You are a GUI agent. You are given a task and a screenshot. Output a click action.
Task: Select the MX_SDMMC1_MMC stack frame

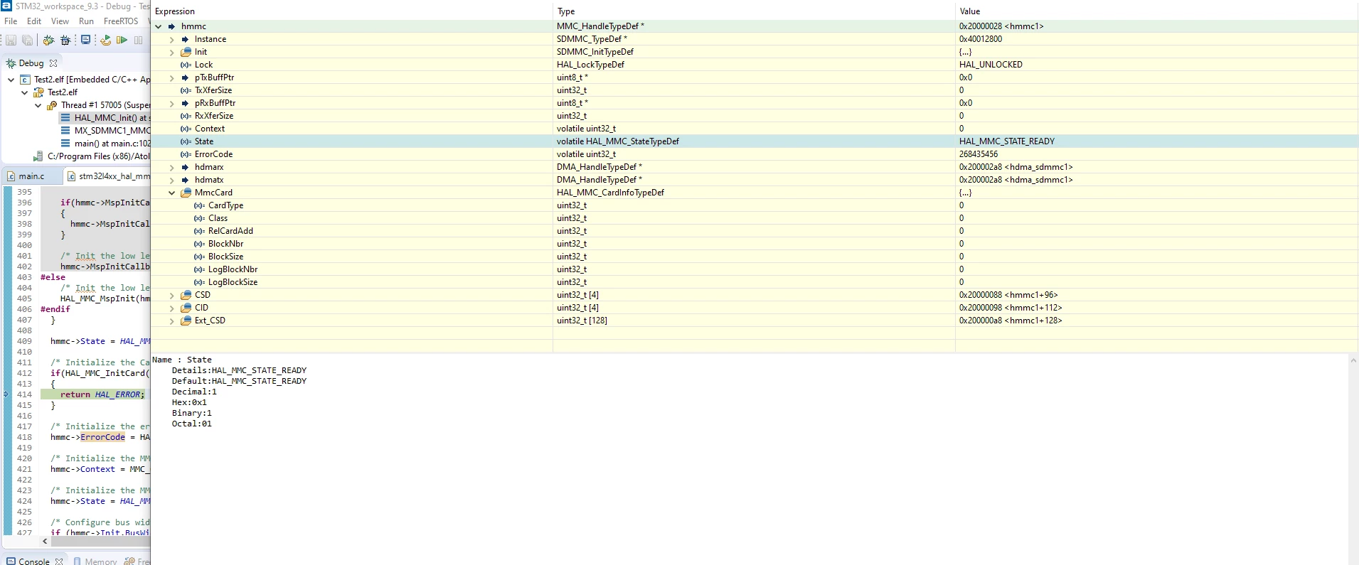click(x=105, y=131)
